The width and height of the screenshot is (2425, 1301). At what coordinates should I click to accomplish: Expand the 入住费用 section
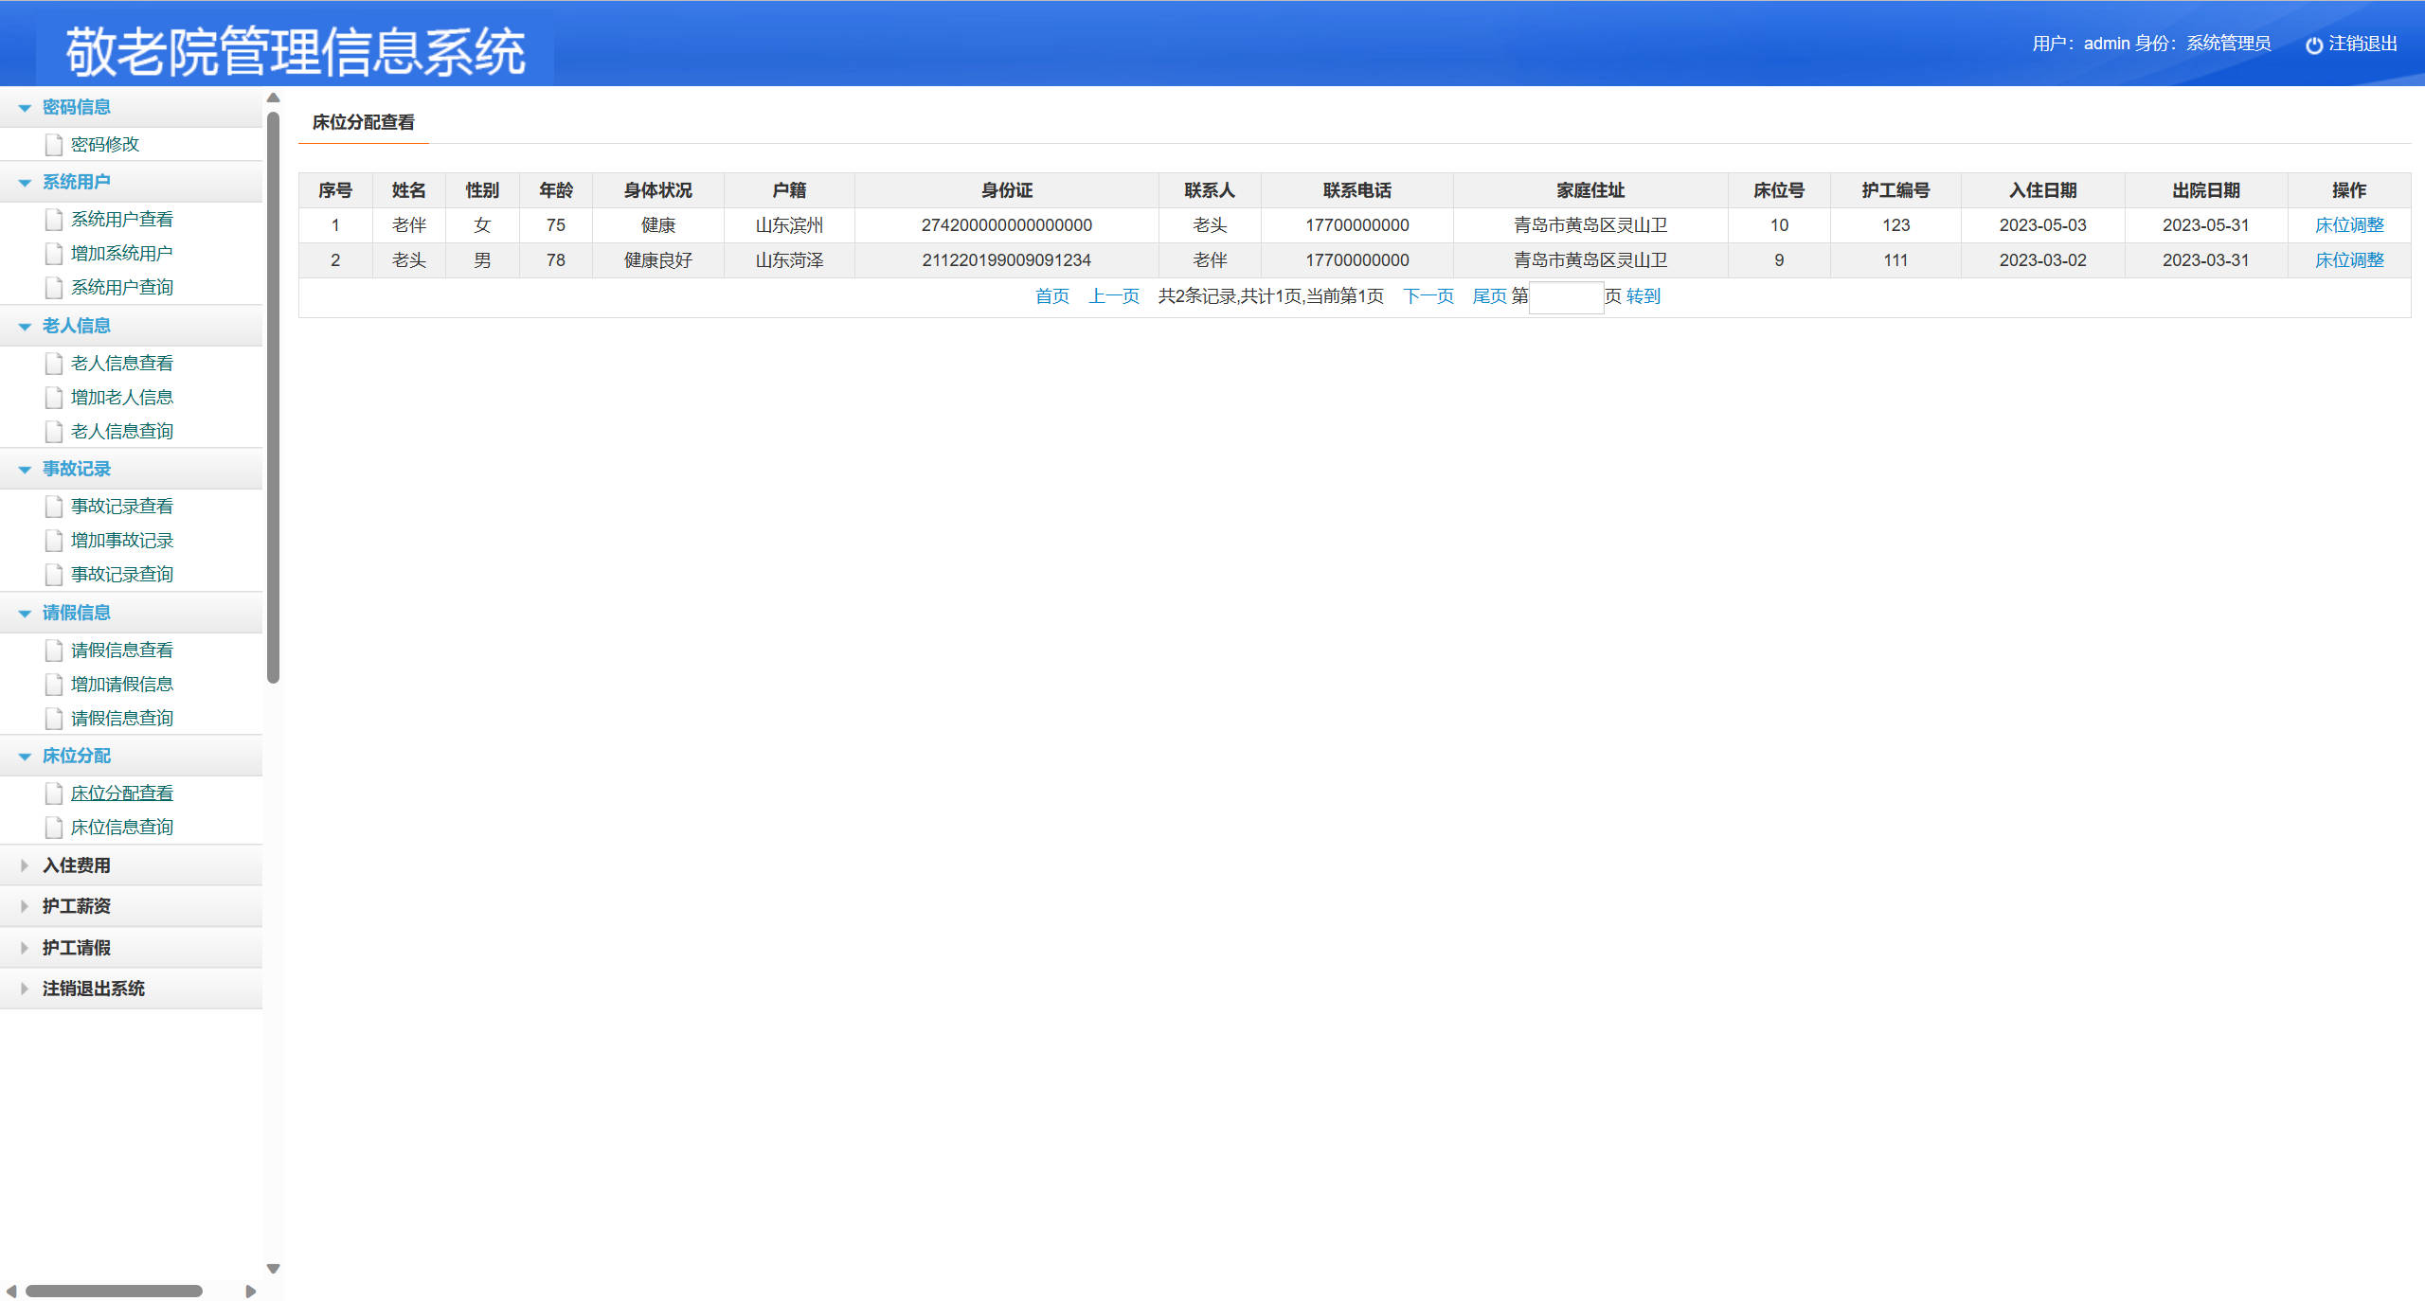coord(25,865)
